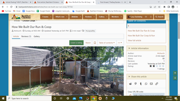Share article via WhatsApp icon
Image resolution: width=180 pixels, height=101 pixels.
(146, 84)
